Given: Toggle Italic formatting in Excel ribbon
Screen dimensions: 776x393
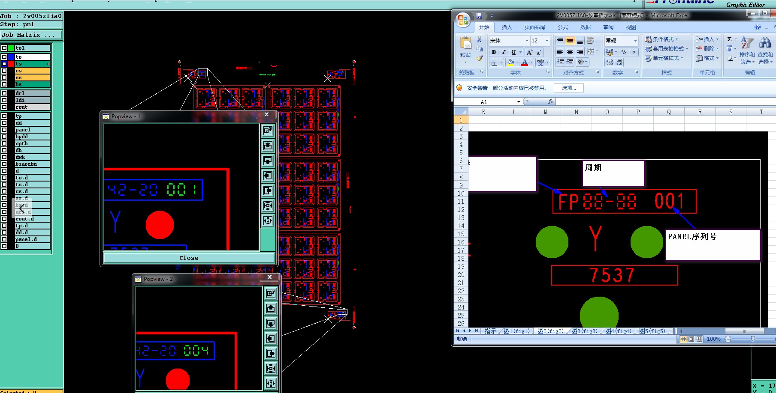Looking at the screenshot, I should 504,52.
